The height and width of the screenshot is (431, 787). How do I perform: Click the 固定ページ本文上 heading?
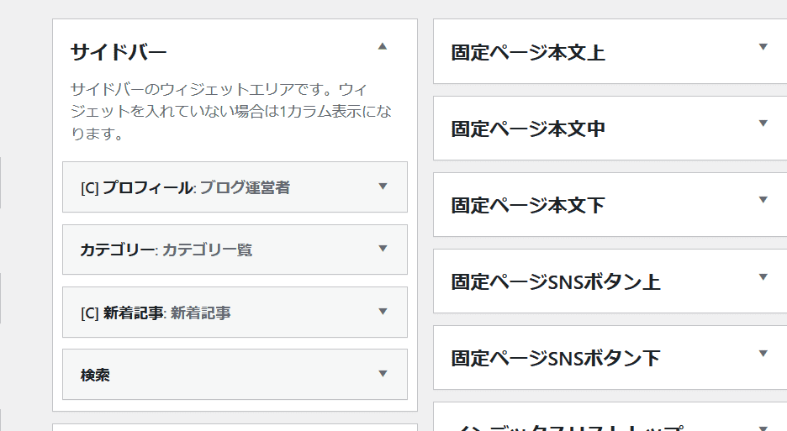click(x=528, y=53)
